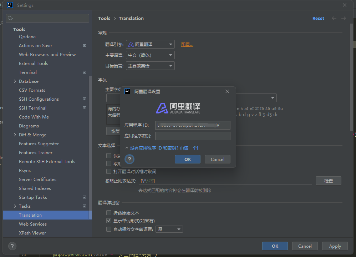The height and width of the screenshot is (257, 356).
Task: Click the help question-mark icon in Alibaba dialog
Action: (x=129, y=159)
